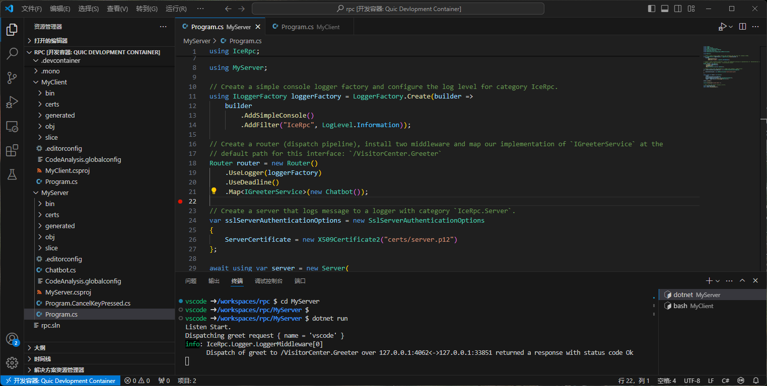Viewport: 767px width, 386px height.
Task: Click errors and warnings status indicator
Action: tap(137, 381)
